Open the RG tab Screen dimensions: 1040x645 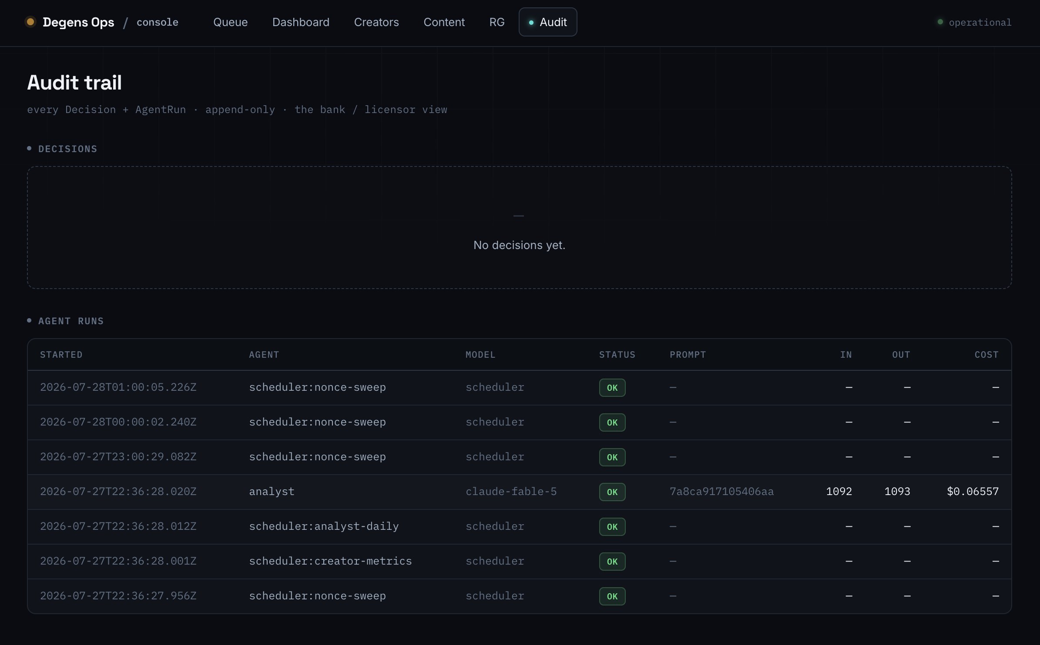pyautogui.click(x=497, y=22)
